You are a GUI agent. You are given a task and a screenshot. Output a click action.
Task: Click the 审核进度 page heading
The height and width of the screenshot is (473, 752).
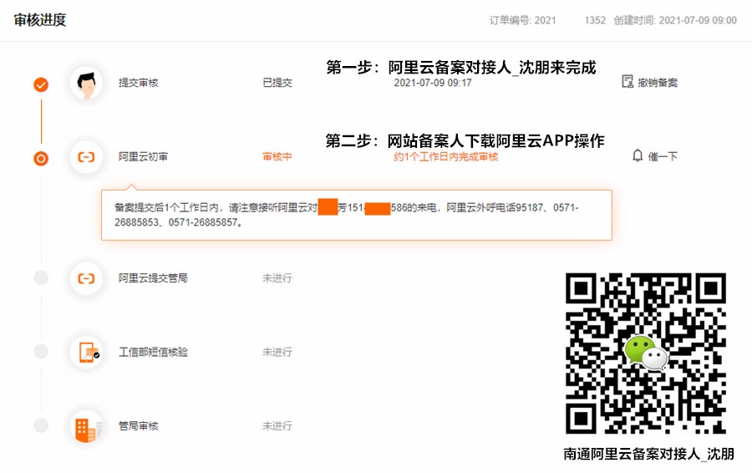point(40,20)
